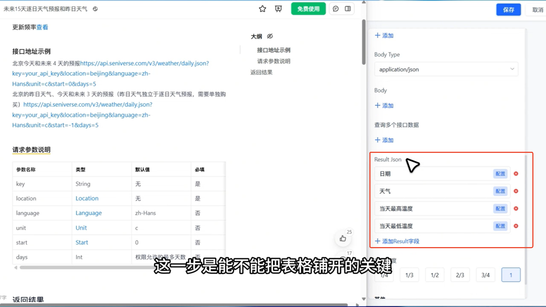This screenshot has height=307, width=546.
Task: Select the 1/2 width option
Action: 435,275
